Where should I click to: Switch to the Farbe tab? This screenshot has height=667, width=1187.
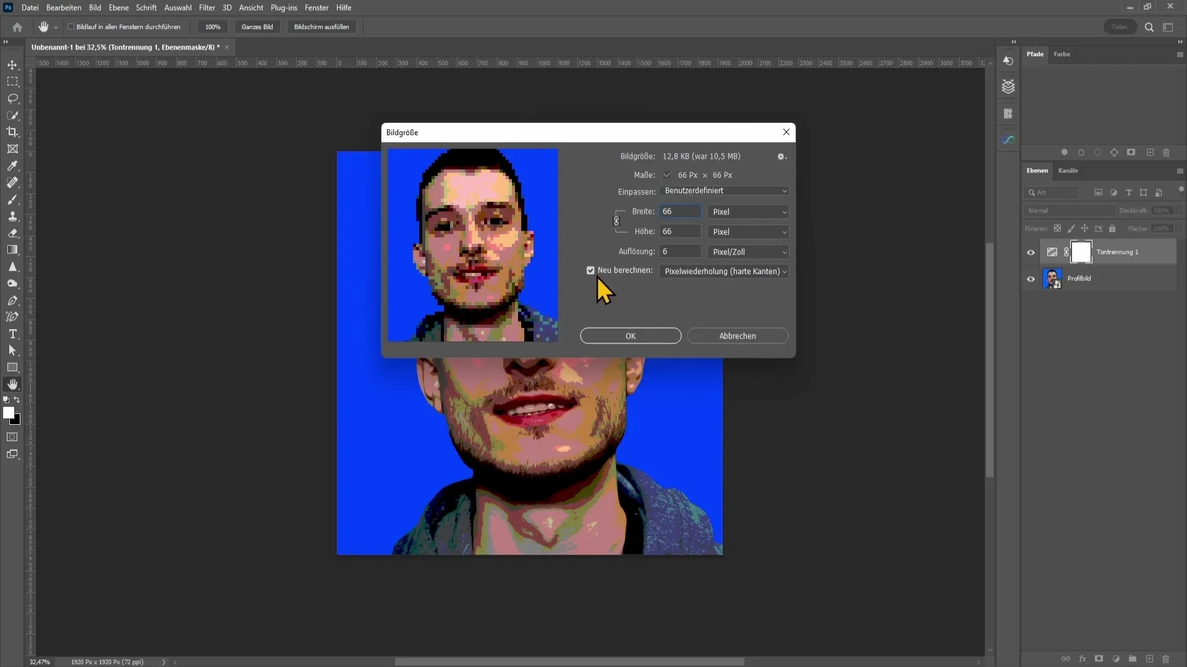tap(1061, 54)
